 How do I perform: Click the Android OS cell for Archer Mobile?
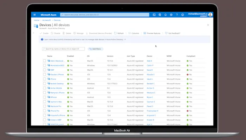[90, 88]
